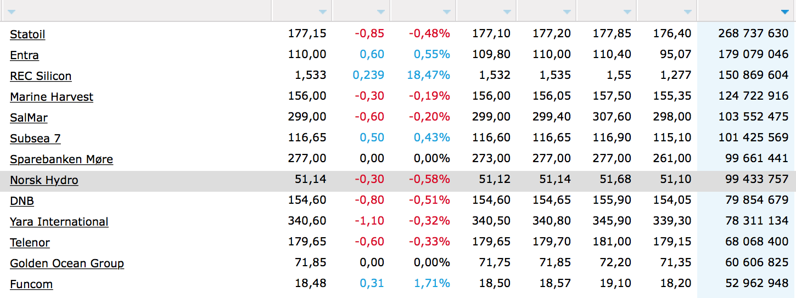Select SalMar's volume 103 552 475
This screenshot has width=796, height=298.
click(753, 117)
